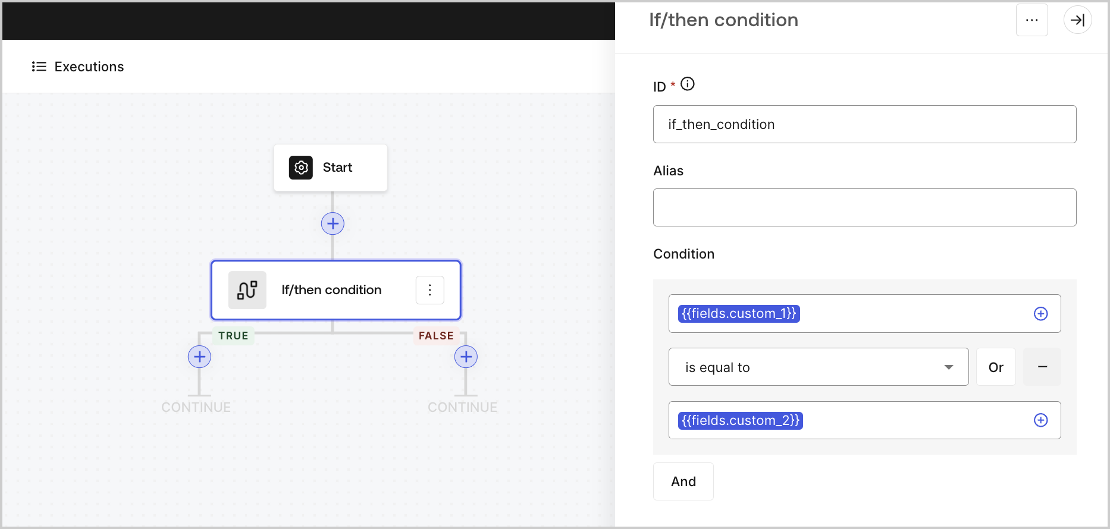This screenshot has height=529, width=1110.
Task: Click the second condition value field
Action: (x=864, y=420)
